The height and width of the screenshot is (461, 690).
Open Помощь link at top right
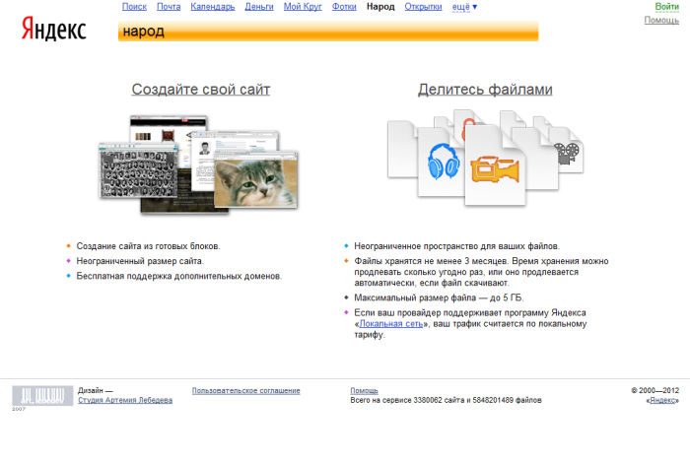pyautogui.click(x=661, y=21)
